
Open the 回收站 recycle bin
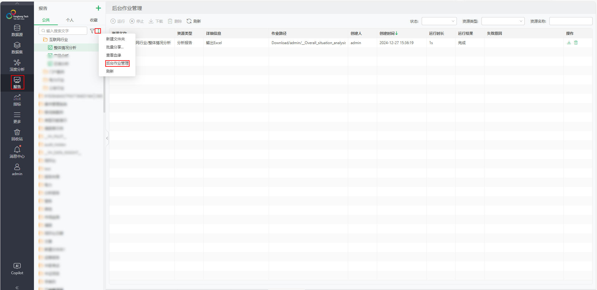(17, 135)
